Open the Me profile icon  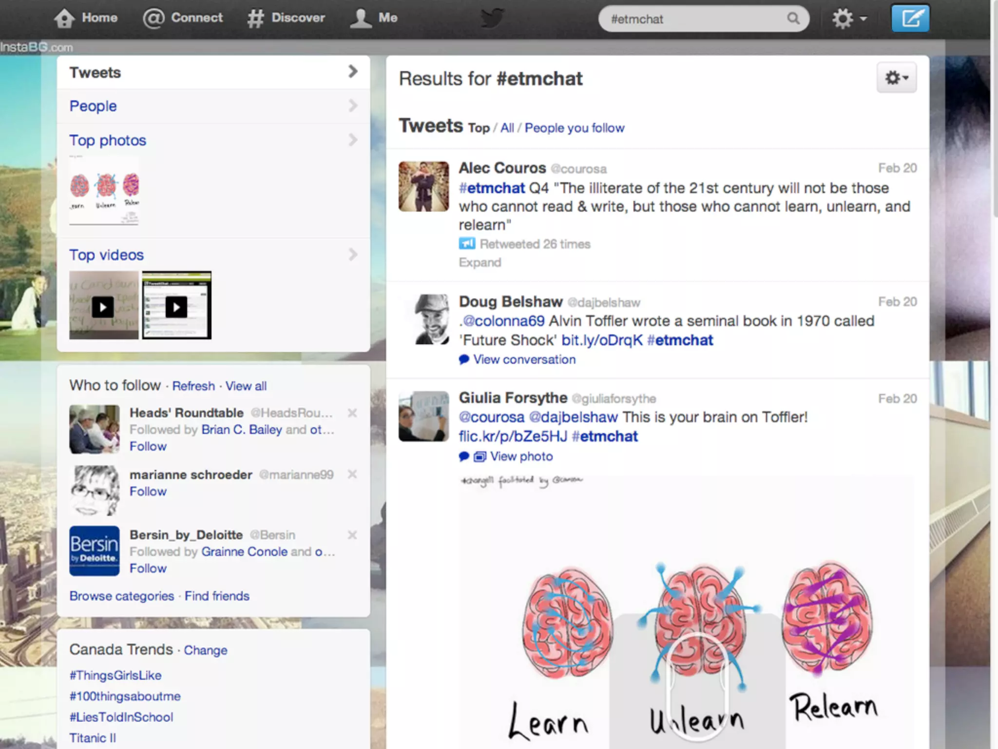coord(361,19)
